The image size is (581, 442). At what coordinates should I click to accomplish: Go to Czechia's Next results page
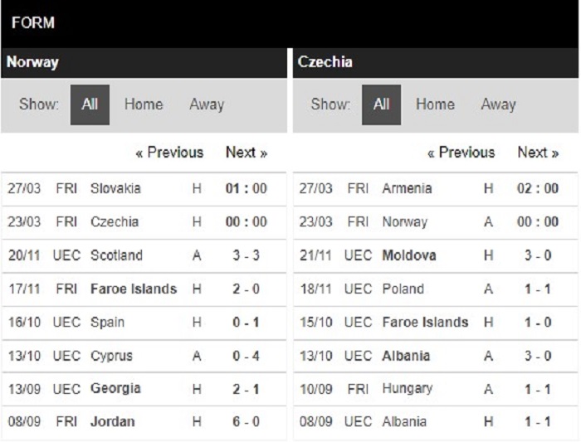point(538,153)
